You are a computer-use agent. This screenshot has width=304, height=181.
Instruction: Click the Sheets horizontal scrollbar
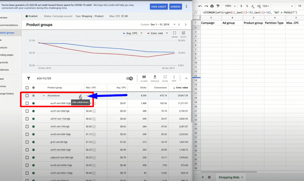click(x=229, y=172)
